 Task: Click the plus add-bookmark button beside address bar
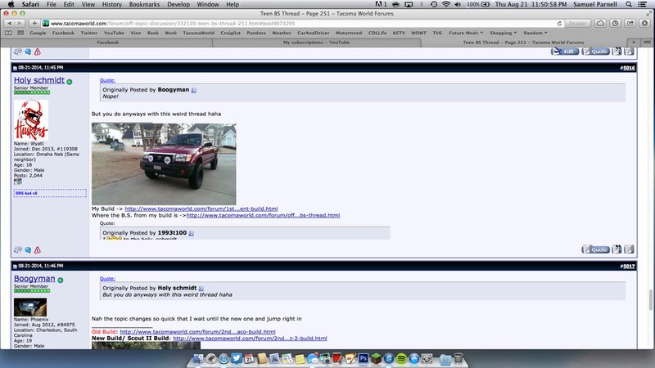pos(34,24)
